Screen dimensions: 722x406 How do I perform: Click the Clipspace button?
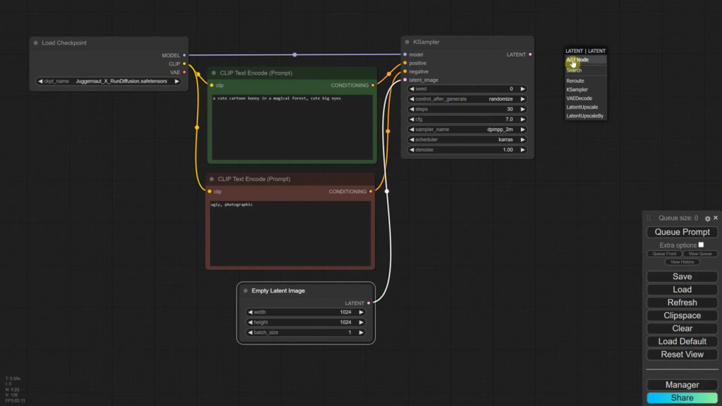coord(682,315)
